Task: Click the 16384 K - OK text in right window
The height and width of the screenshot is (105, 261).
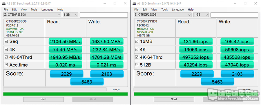Action: coord(145,32)
